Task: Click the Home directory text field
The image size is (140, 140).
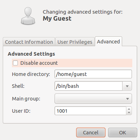Action: (x=93, y=74)
